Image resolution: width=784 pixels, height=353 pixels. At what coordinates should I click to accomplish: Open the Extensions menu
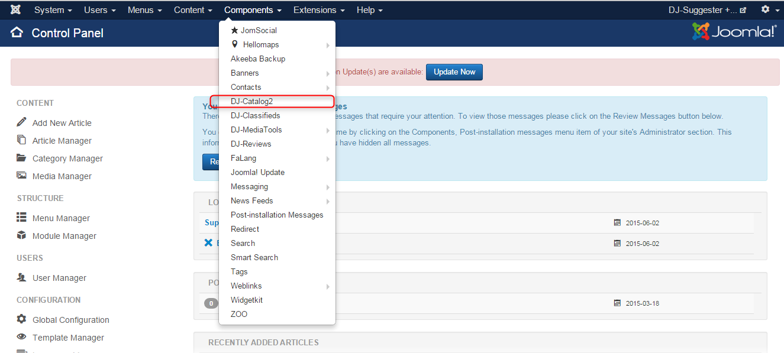click(319, 10)
